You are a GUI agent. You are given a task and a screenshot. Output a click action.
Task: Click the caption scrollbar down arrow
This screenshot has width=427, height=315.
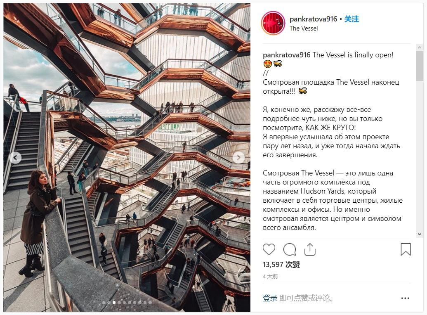pos(420,234)
